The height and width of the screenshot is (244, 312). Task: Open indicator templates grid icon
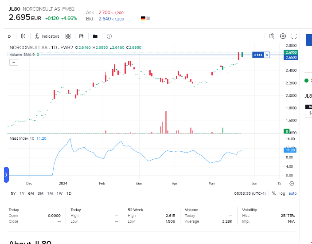click(68, 36)
